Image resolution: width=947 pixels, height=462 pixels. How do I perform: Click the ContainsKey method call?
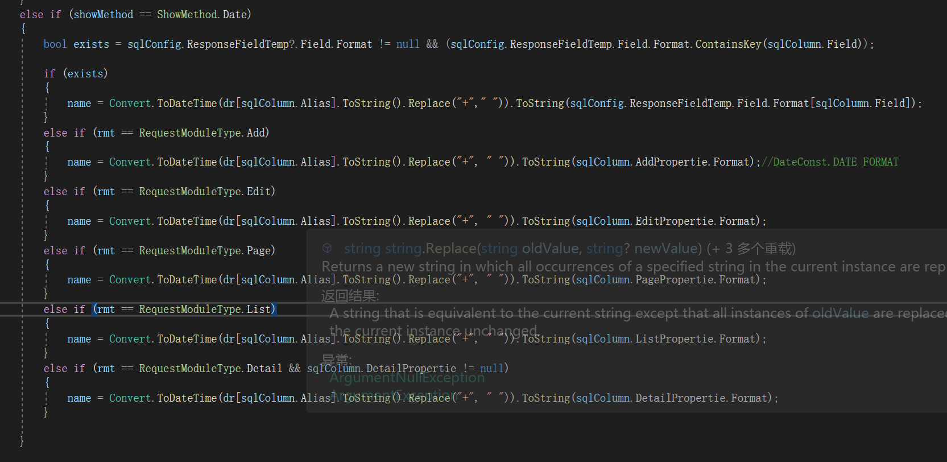click(728, 44)
